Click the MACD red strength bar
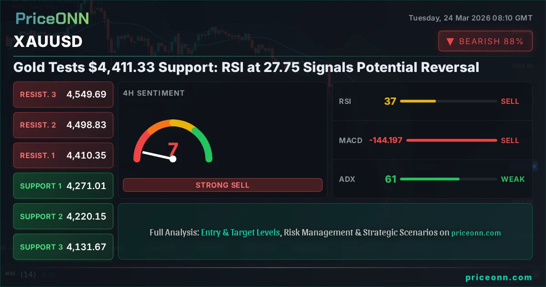The image size is (546, 287). pos(451,140)
